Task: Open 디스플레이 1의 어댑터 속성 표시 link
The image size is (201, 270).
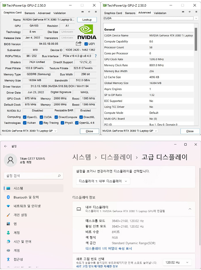Action: [109, 249]
